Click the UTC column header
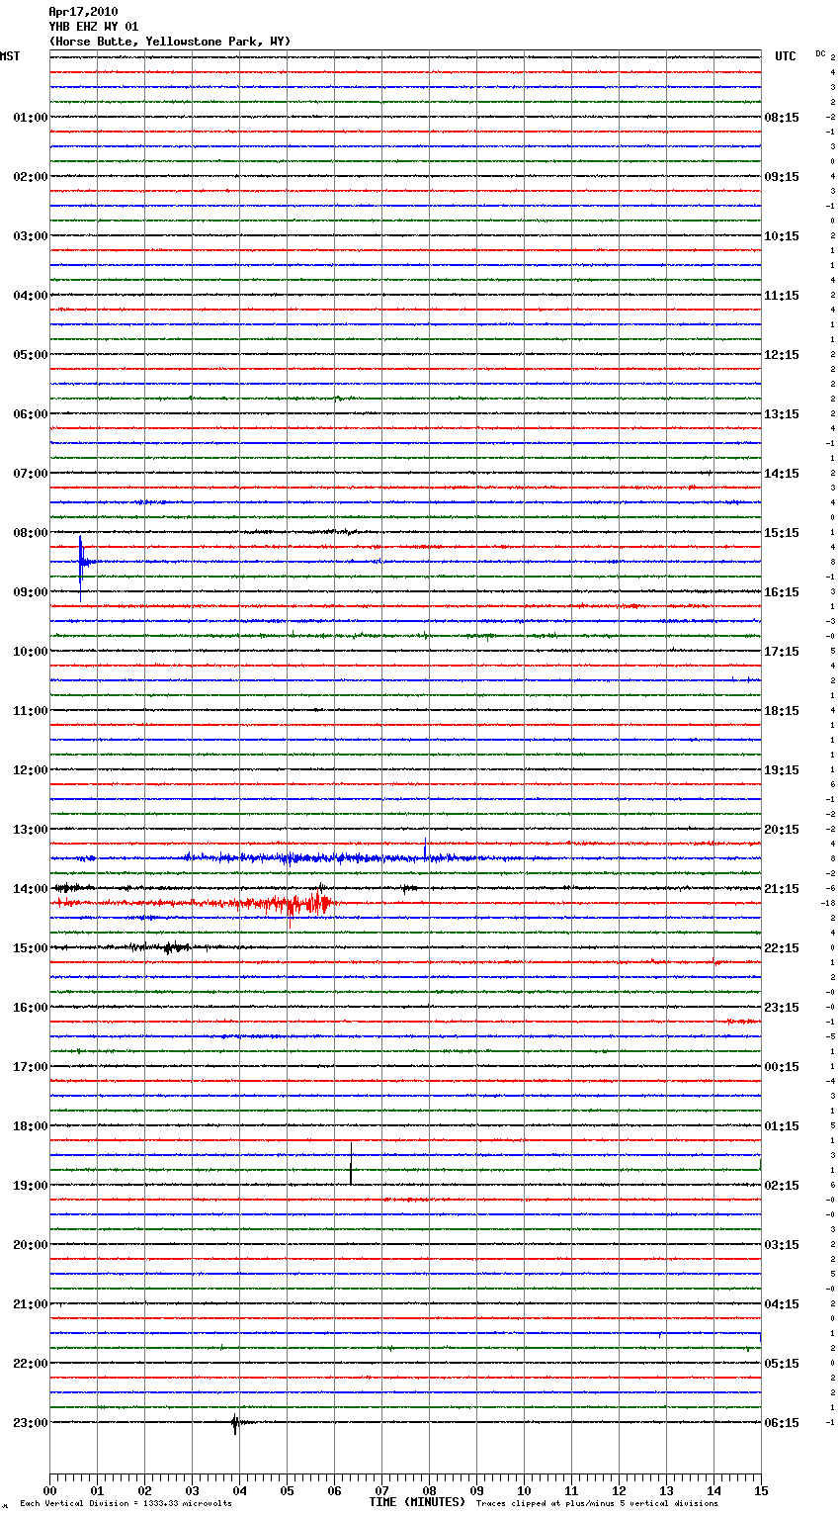Image resolution: width=840 pixels, height=1517 pixels. (x=786, y=56)
